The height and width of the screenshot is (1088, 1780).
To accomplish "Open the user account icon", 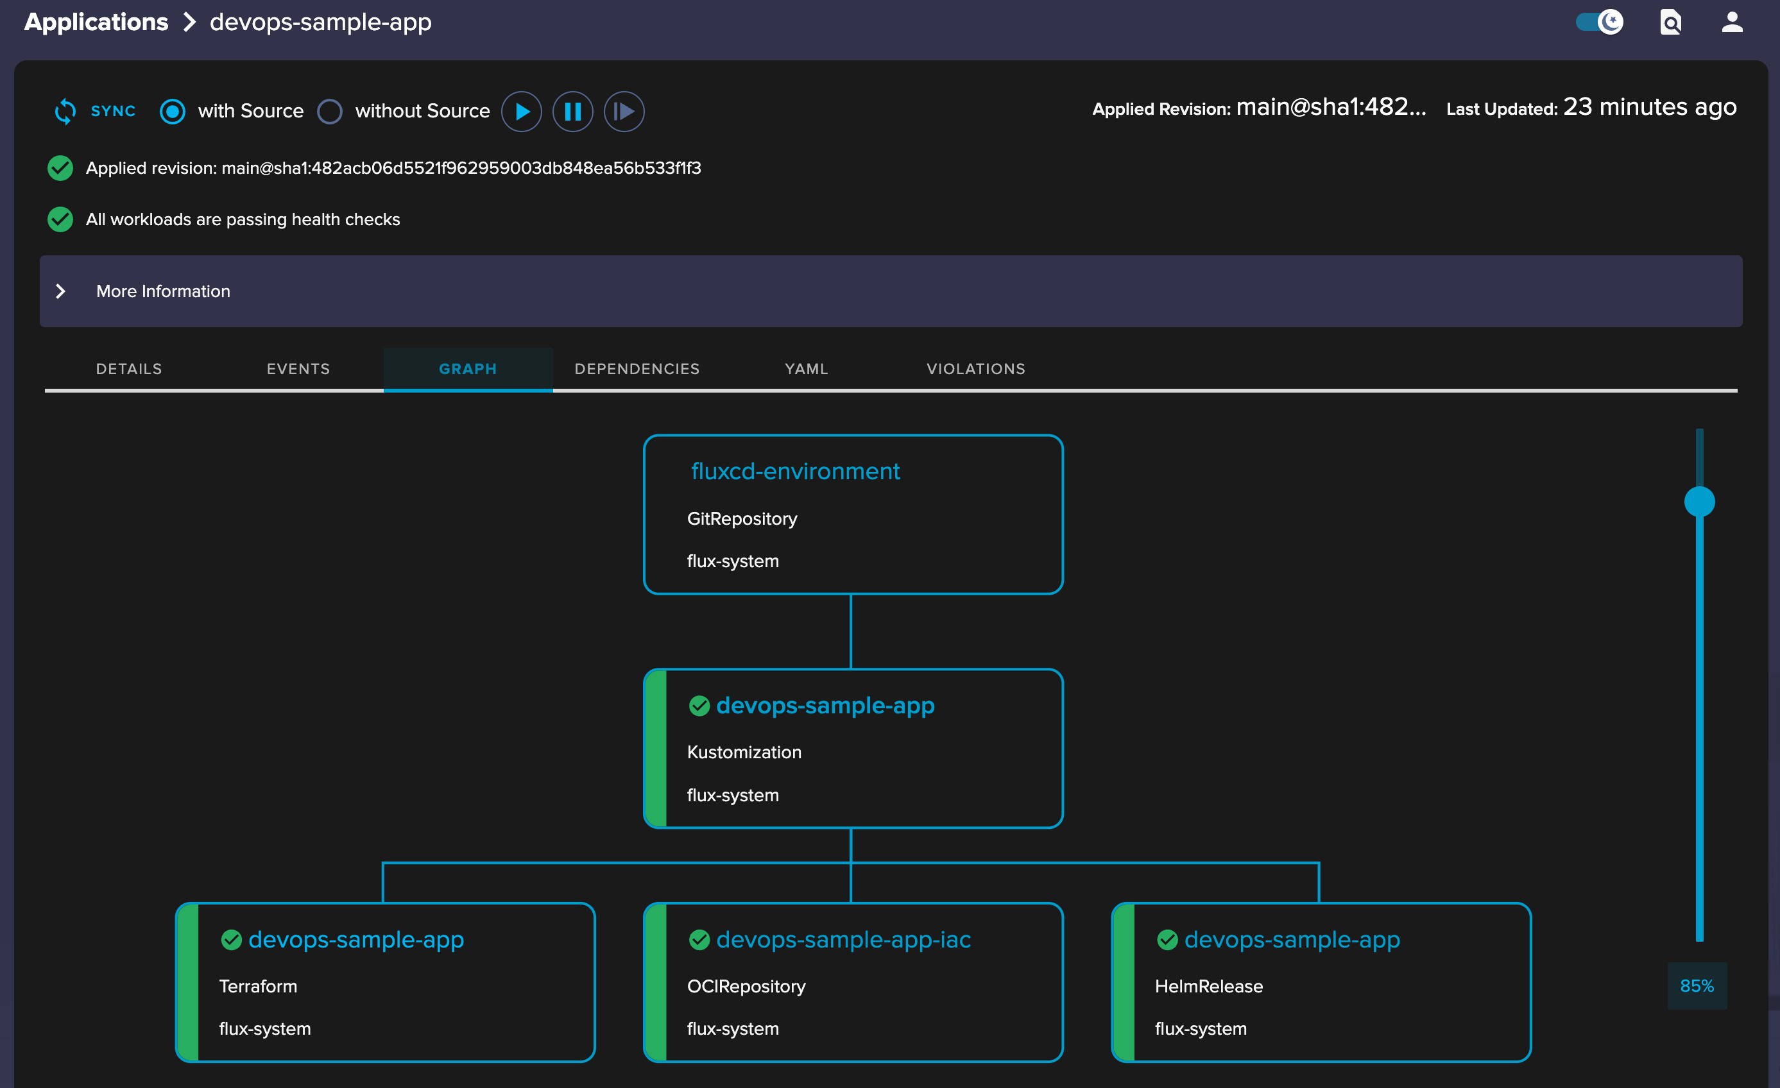I will [1732, 22].
